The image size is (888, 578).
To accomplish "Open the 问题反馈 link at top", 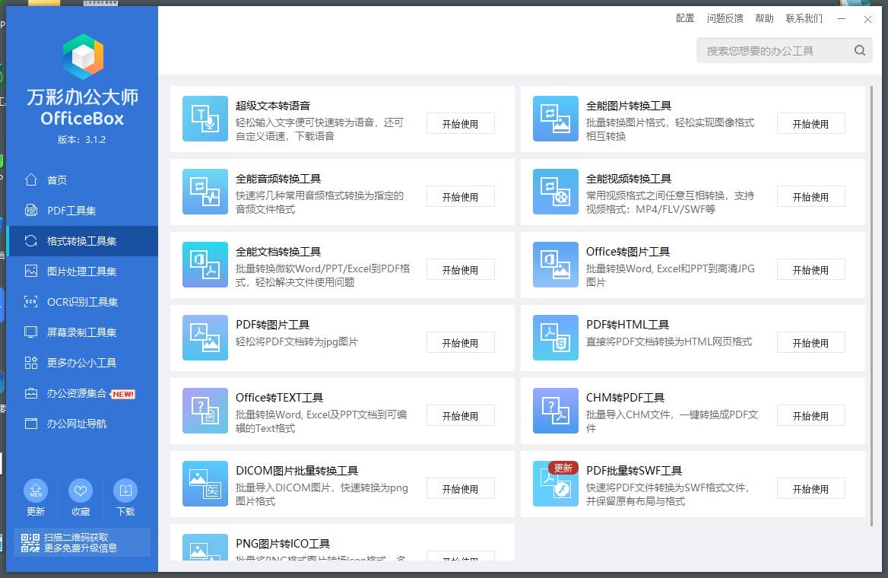I will [725, 18].
